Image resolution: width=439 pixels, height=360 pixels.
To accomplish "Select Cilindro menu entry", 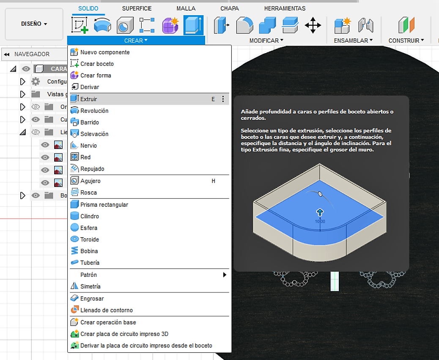I will point(150,216).
